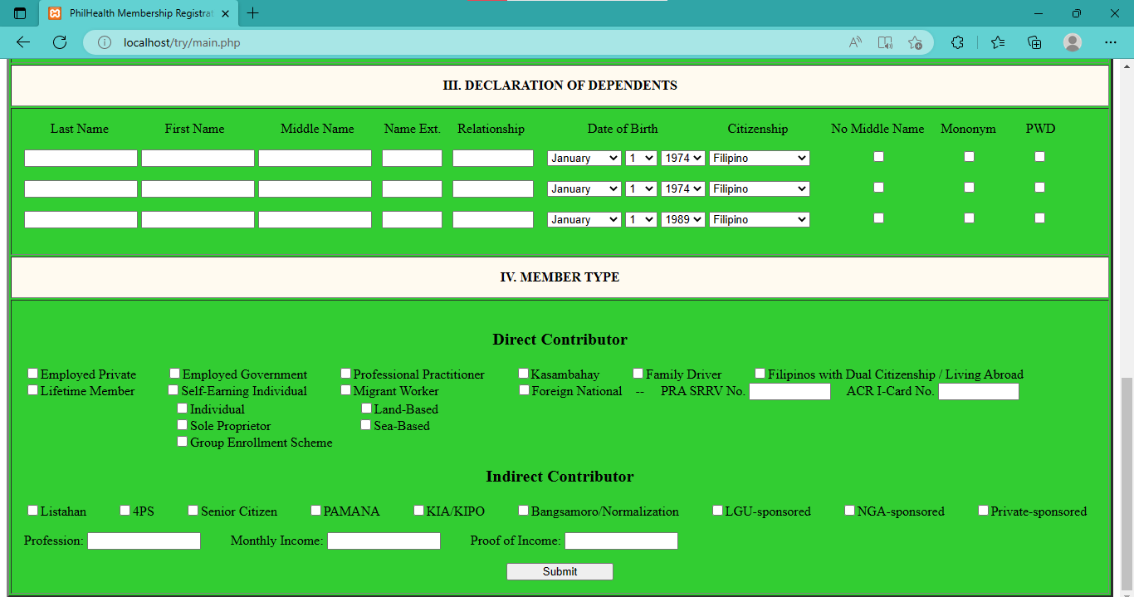Open the Citizenship dropdown for the second dependent
The width and height of the screenshot is (1134, 597).
[759, 188]
